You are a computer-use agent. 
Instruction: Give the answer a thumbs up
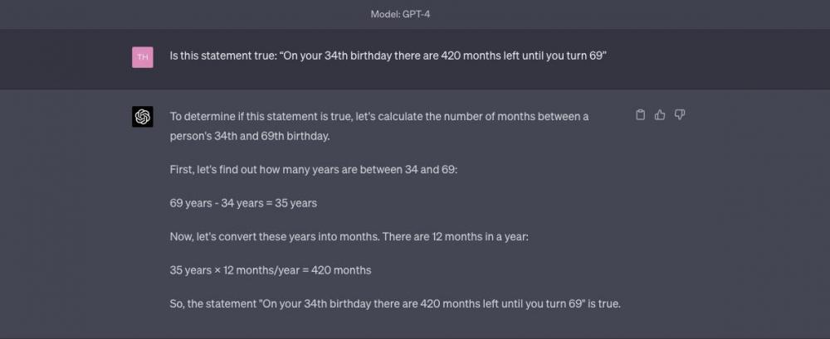[x=660, y=114]
